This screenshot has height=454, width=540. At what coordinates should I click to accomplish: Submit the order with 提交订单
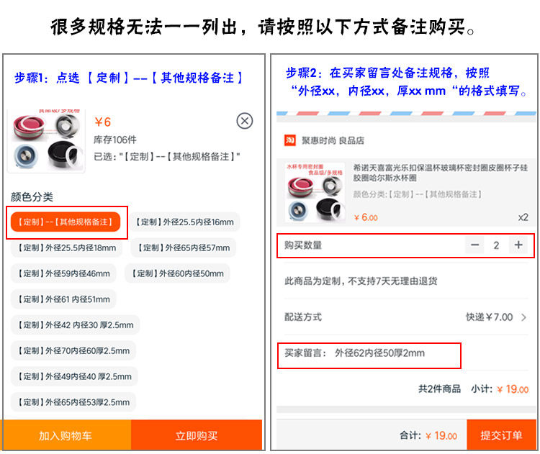501,435
